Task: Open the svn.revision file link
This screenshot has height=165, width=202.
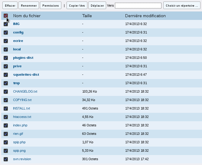Action: (22, 159)
